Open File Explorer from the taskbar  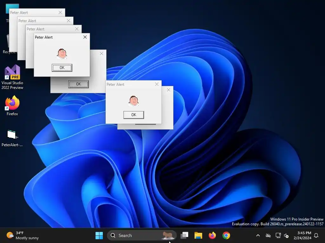(x=198, y=235)
